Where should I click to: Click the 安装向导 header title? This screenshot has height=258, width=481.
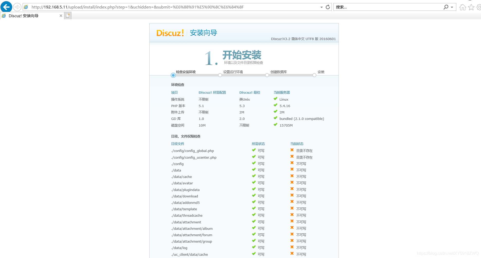204,33
